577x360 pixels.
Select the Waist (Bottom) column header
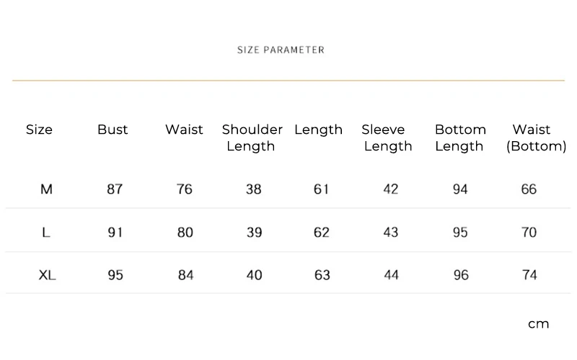(536, 138)
